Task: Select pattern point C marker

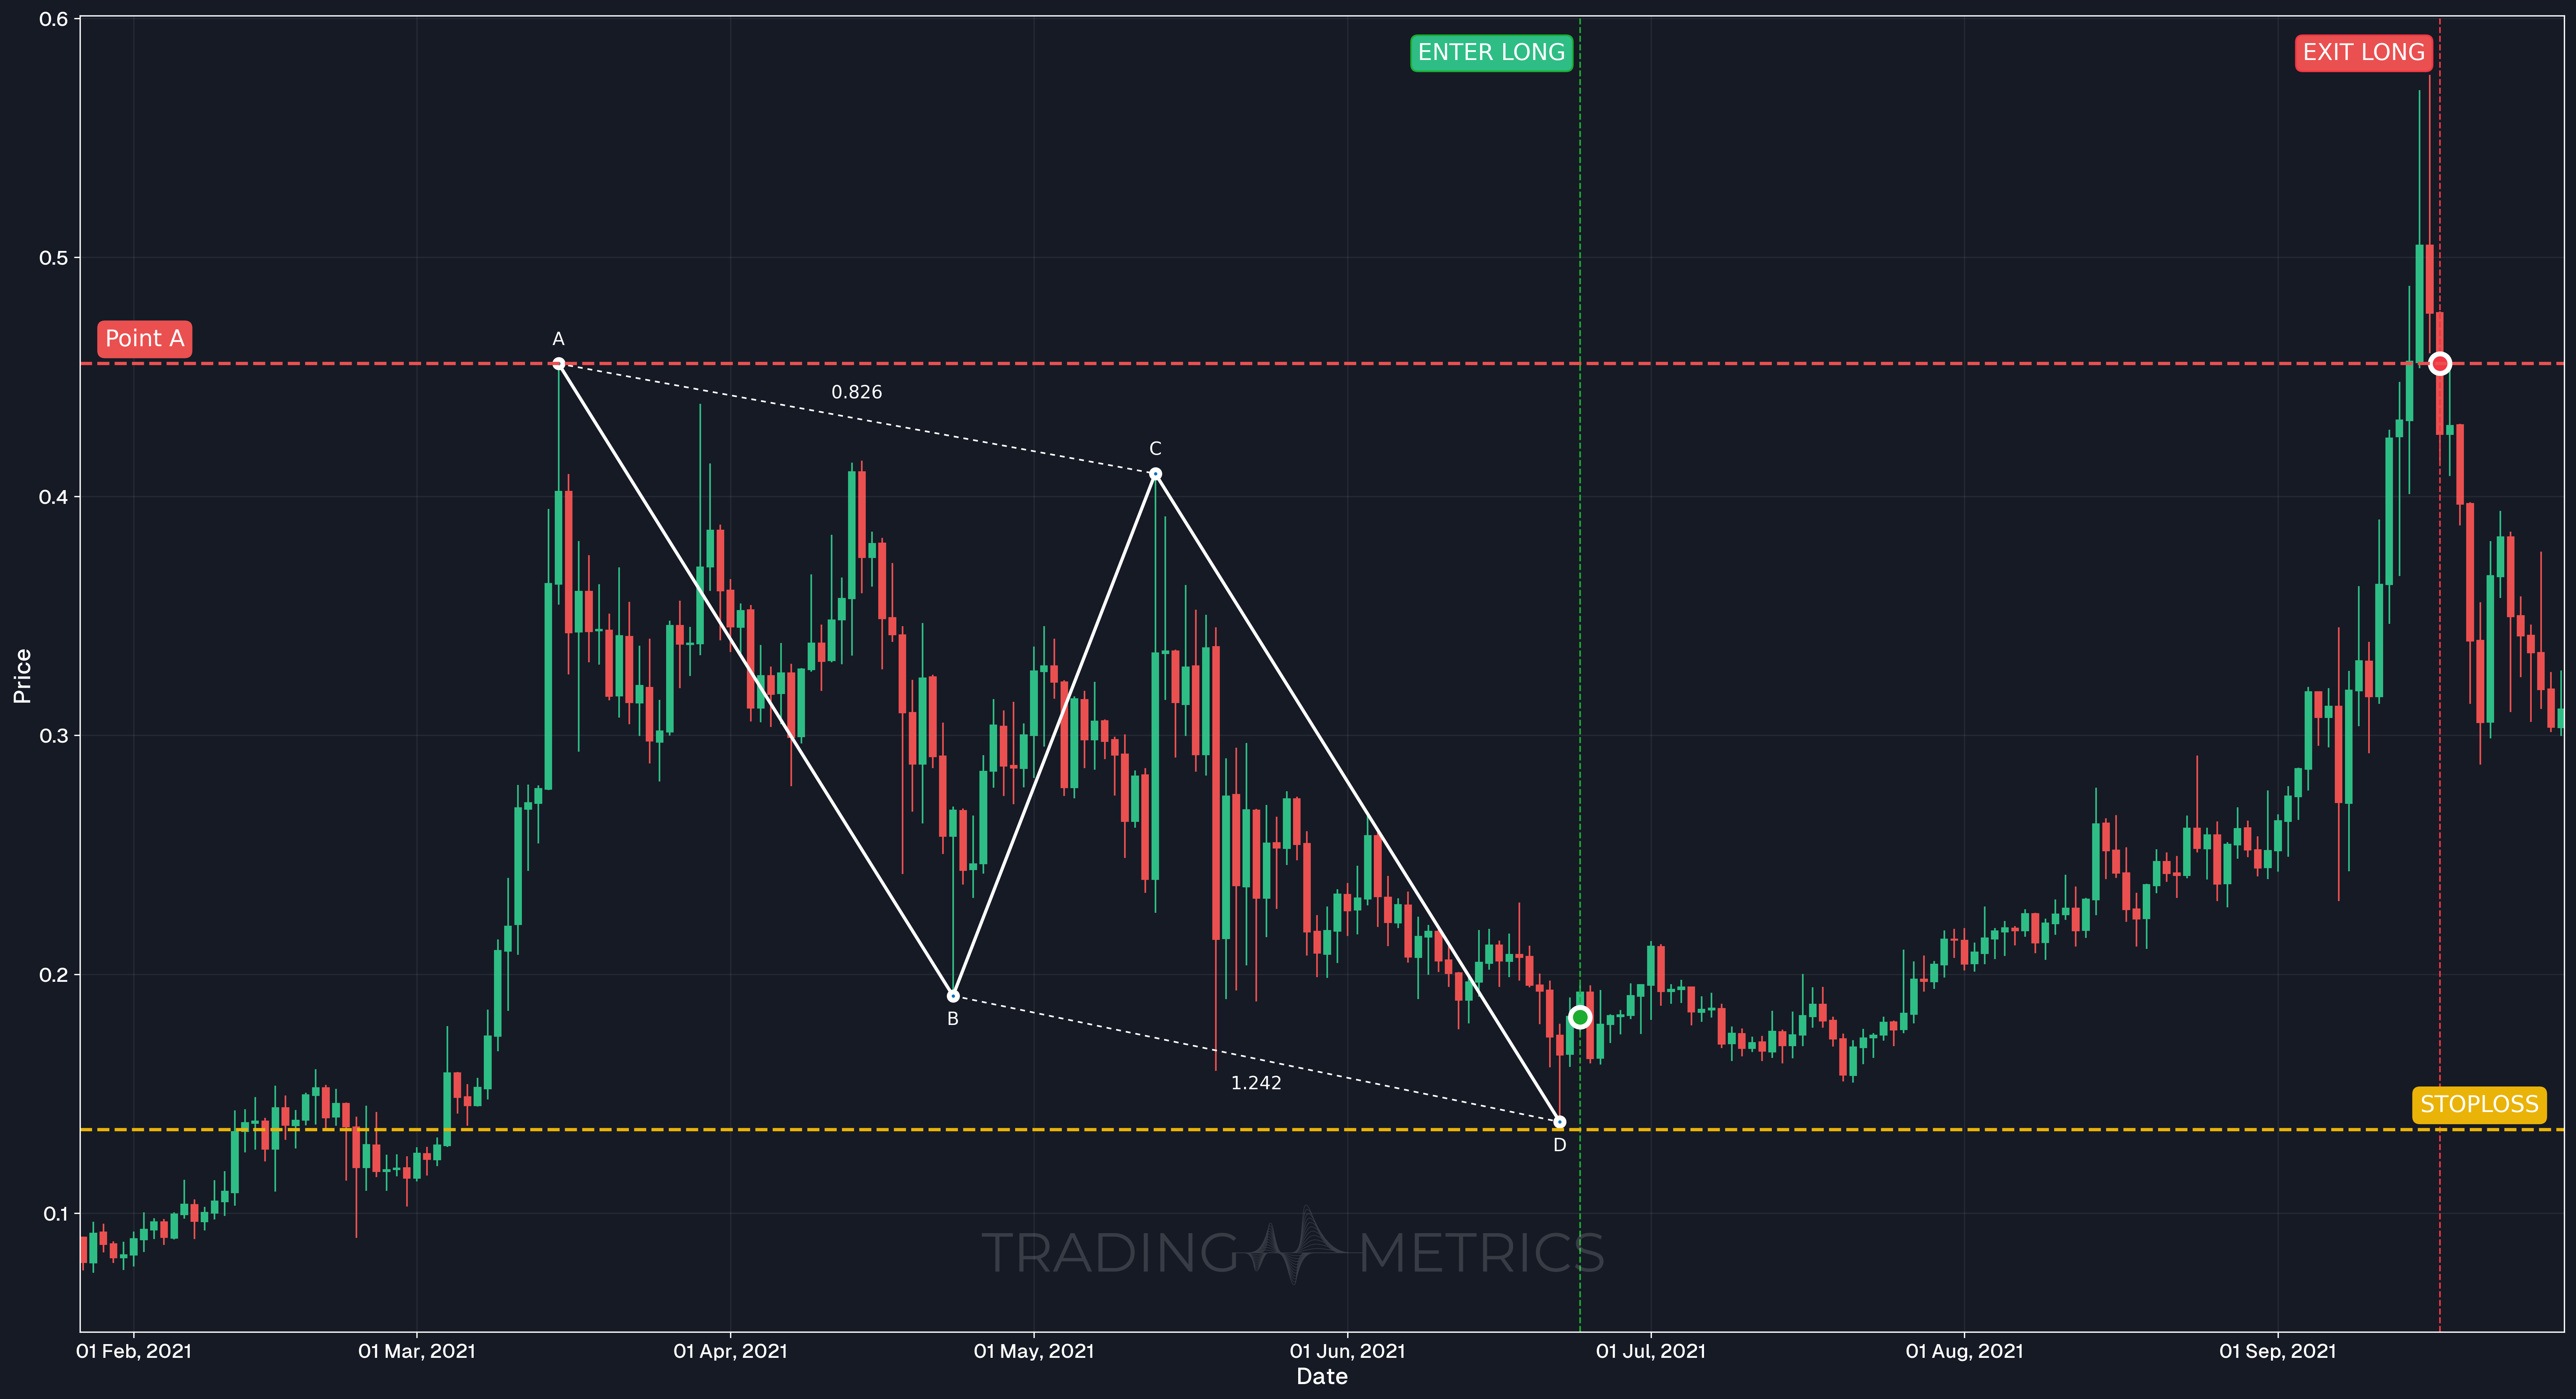Action: pyautogui.click(x=1155, y=474)
